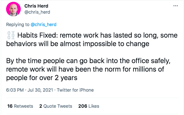Viewport: 184px width, 115px height.
Task: Click the phrase 'office safely,'
Action: pos(151,61)
